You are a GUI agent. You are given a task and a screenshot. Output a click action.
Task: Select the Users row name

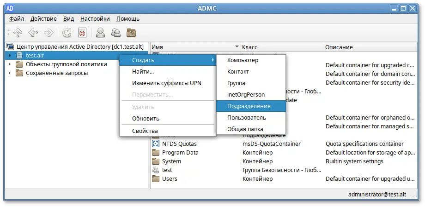(x=170, y=178)
